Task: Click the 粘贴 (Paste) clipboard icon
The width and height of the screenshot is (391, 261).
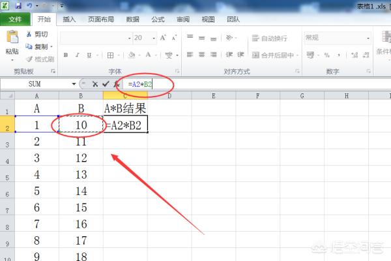Action: pos(12,37)
